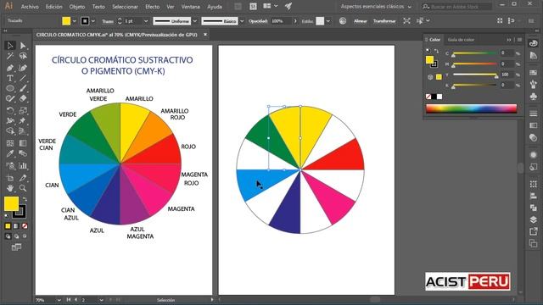This screenshot has width=543, height=305.
Task: Set toolbar paint mode to Color
Action: tap(8, 226)
